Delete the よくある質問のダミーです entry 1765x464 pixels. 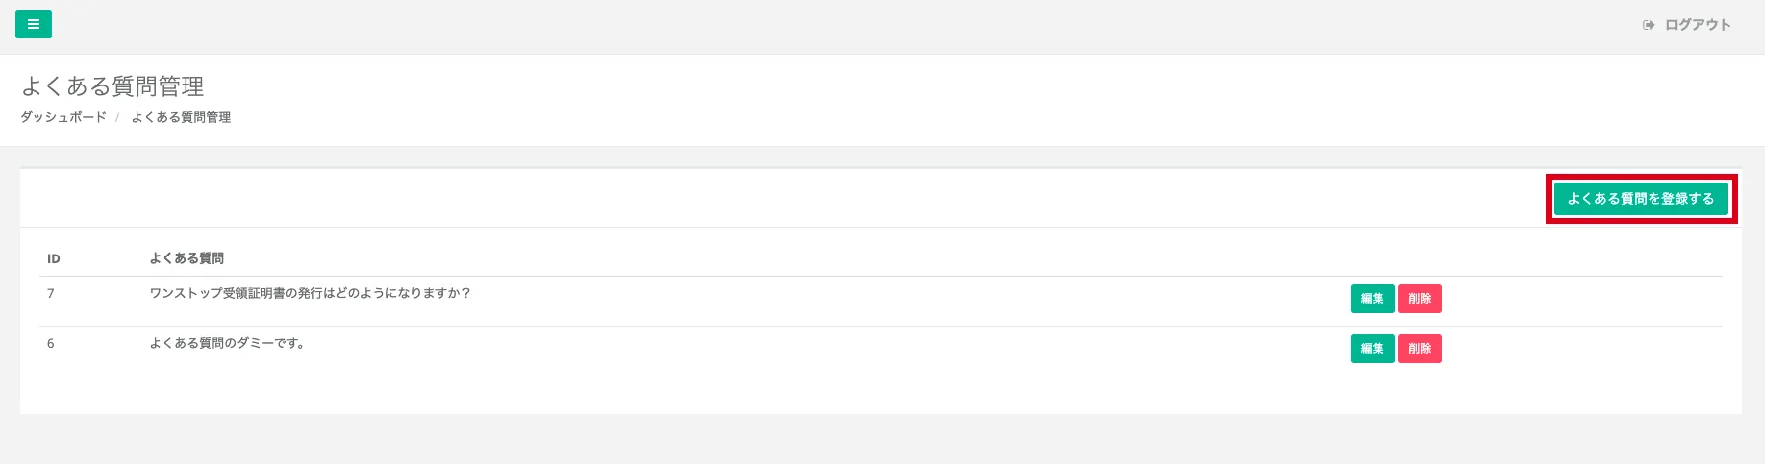[1419, 349]
